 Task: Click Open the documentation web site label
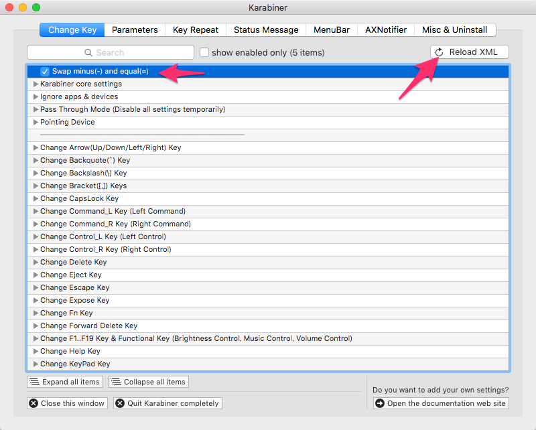point(446,403)
